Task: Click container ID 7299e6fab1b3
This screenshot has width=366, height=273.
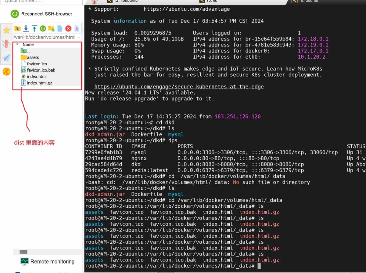Action: tap(103, 152)
